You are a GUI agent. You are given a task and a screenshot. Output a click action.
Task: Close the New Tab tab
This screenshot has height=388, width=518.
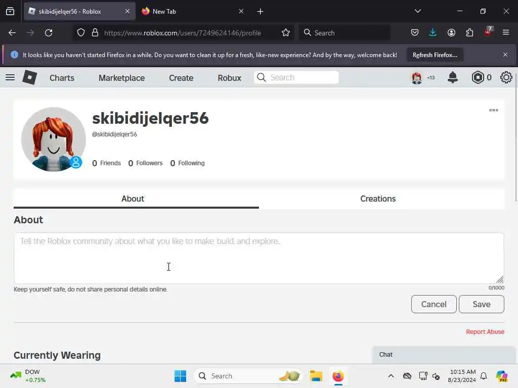(x=241, y=12)
